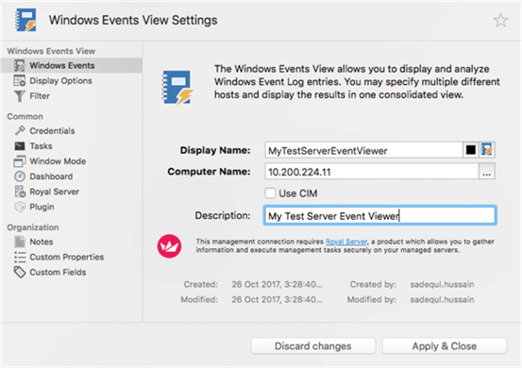Screen dimensions: 522x368
Task: Click the Modified by sadequl.hussain value
Action: click(x=442, y=299)
